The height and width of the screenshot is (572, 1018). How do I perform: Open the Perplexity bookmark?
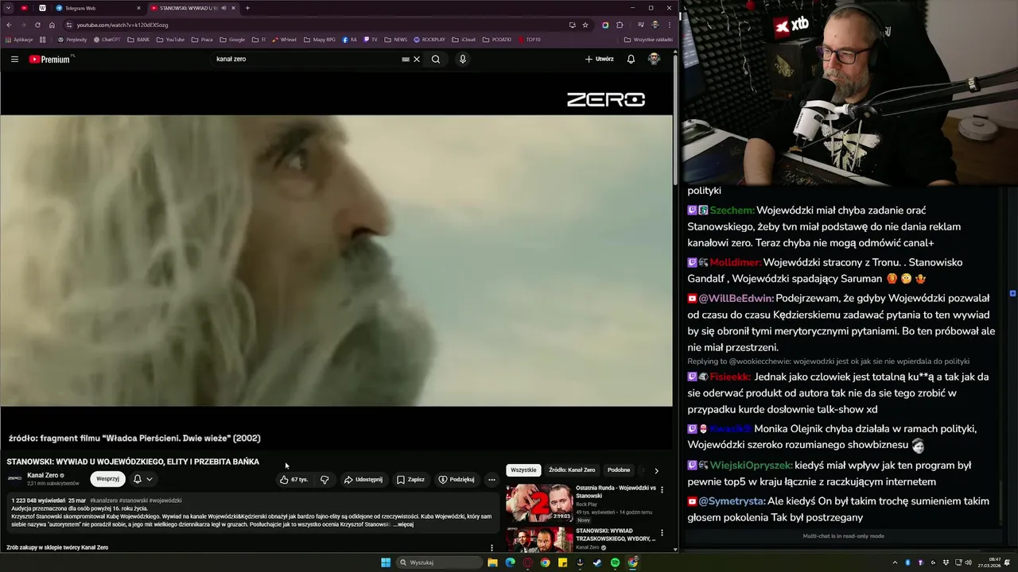pyautogui.click(x=72, y=39)
